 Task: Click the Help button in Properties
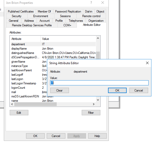pos(97,136)
